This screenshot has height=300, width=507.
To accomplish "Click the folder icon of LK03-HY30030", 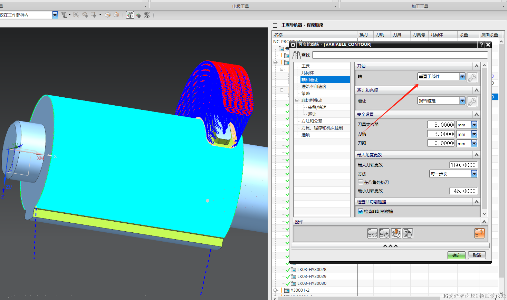I will 294,283.
